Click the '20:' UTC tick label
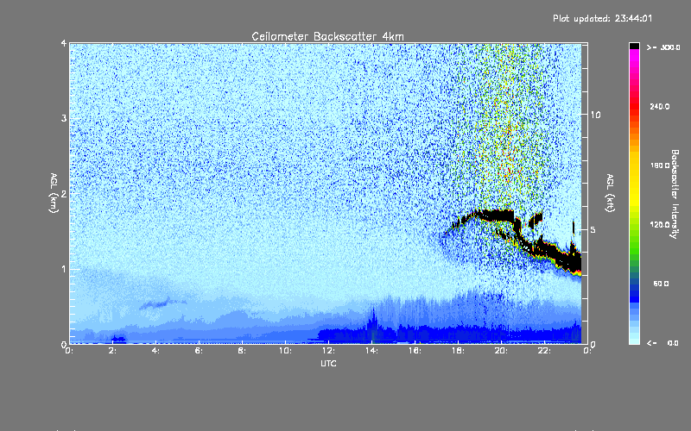Screen dimensions: 691x431 502,351
